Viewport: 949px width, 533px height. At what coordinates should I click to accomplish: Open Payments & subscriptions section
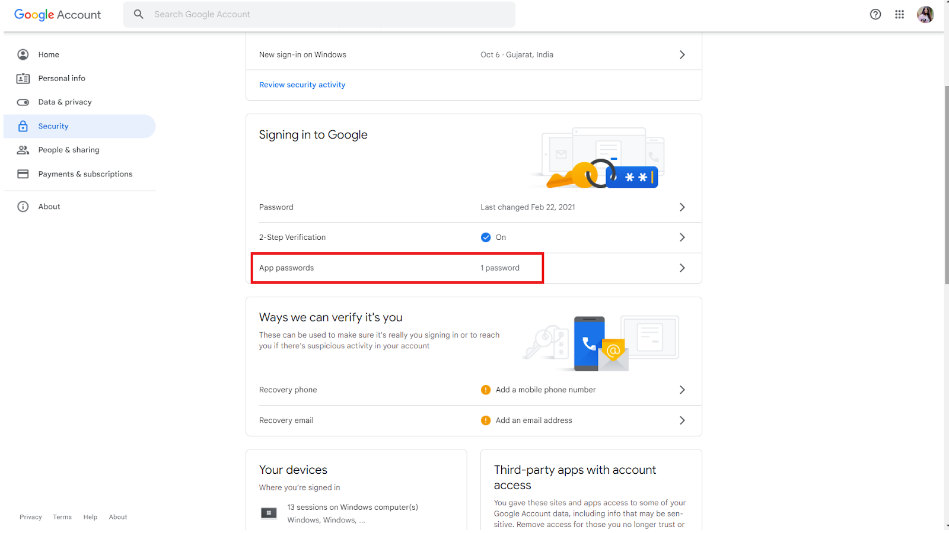tap(85, 174)
